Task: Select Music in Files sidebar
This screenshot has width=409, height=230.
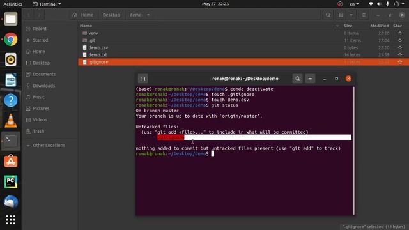Action: (x=50, y=97)
